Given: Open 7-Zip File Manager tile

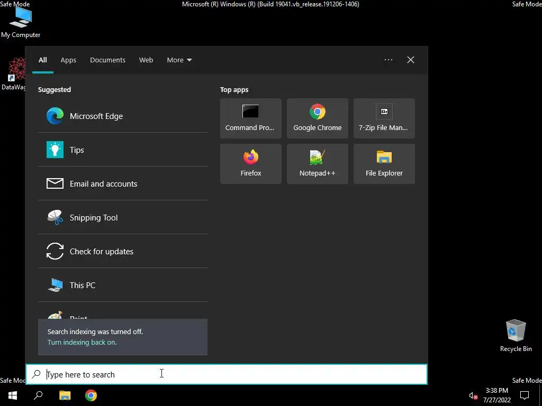Looking at the screenshot, I should (x=384, y=118).
